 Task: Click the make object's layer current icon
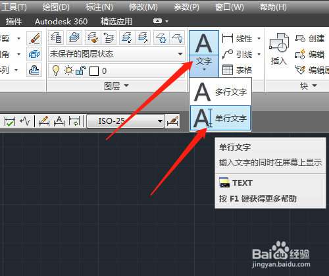click(x=74, y=38)
